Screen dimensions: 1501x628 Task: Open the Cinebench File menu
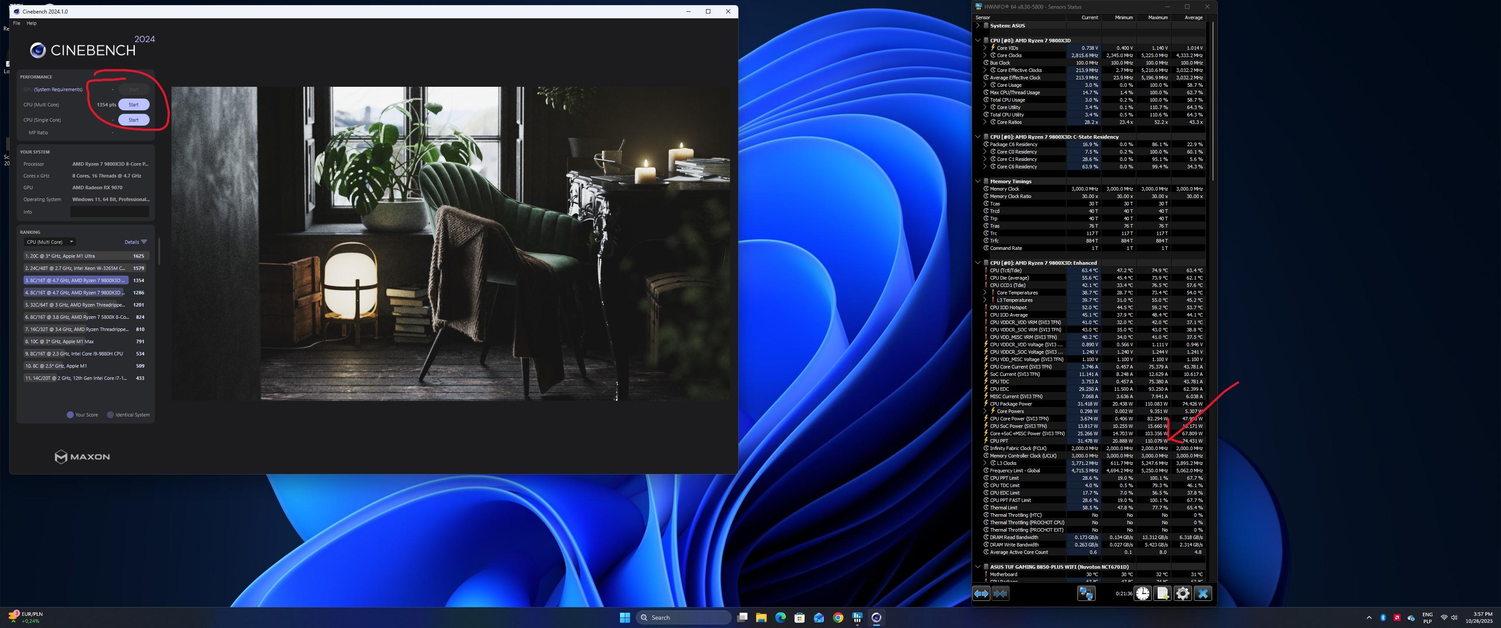16,23
